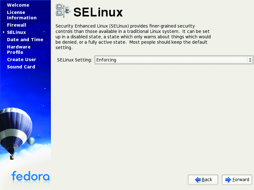Click the current-step arrow marker beside SELinux
This screenshot has width=254, height=190.
click(3, 32)
